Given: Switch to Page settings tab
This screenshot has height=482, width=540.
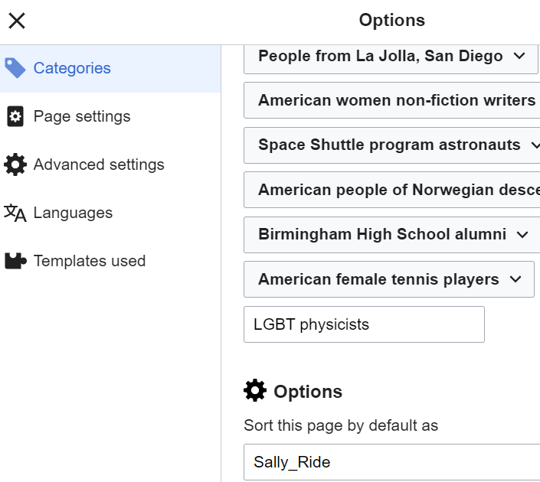Looking at the screenshot, I should pos(110,116).
